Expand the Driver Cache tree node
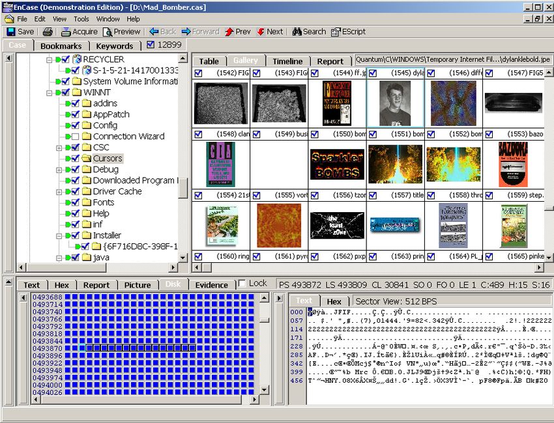 (x=59, y=192)
